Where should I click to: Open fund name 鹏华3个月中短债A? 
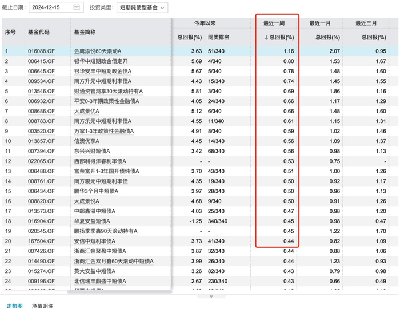(96, 191)
